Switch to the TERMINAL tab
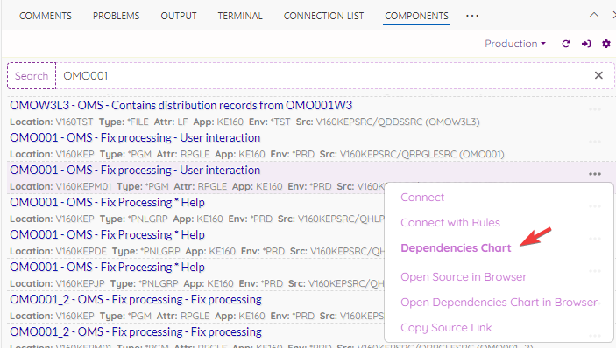This screenshot has width=616, height=348. click(240, 16)
